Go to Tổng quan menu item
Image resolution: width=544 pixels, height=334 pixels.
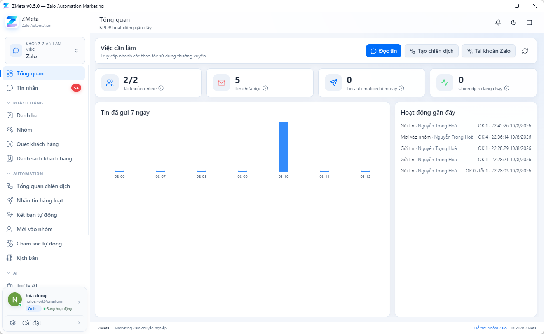(x=44, y=74)
